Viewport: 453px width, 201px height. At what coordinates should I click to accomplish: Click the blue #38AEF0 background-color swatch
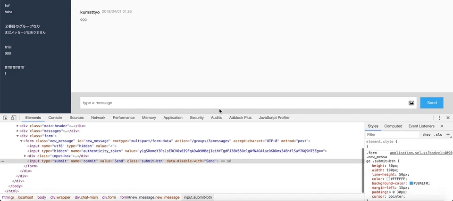[411, 183]
